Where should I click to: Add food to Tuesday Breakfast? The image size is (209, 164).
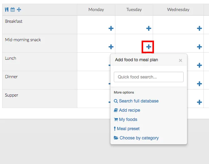click(149, 28)
